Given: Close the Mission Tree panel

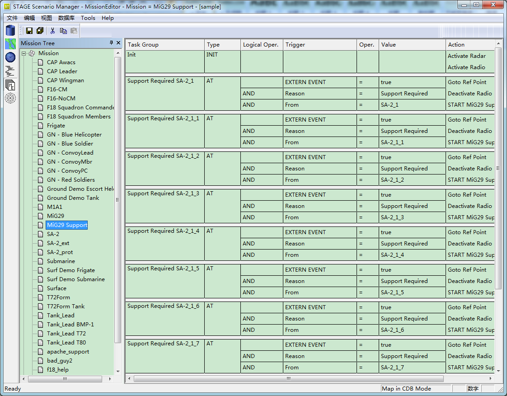Looking at the screenshot, I should [118, 42].
